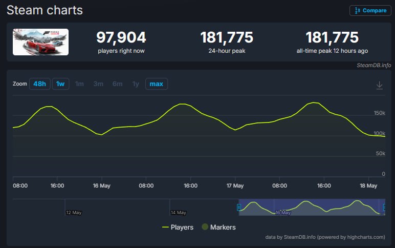Grab the right navigator range handle
Screen dimensions: 395x248
pyautogui.click(x=384, y=208)
